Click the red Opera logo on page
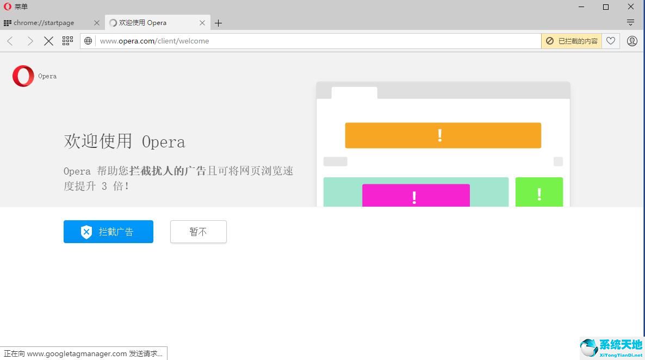Viewport: 645px width, 360px height. tap(23, 76)
